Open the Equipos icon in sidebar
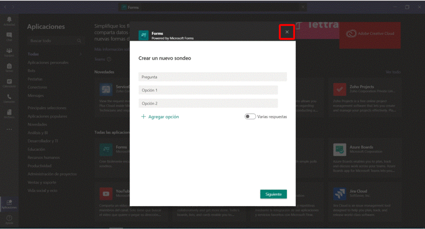This screenshot has width=425, height=229. (x=9, y=52)
